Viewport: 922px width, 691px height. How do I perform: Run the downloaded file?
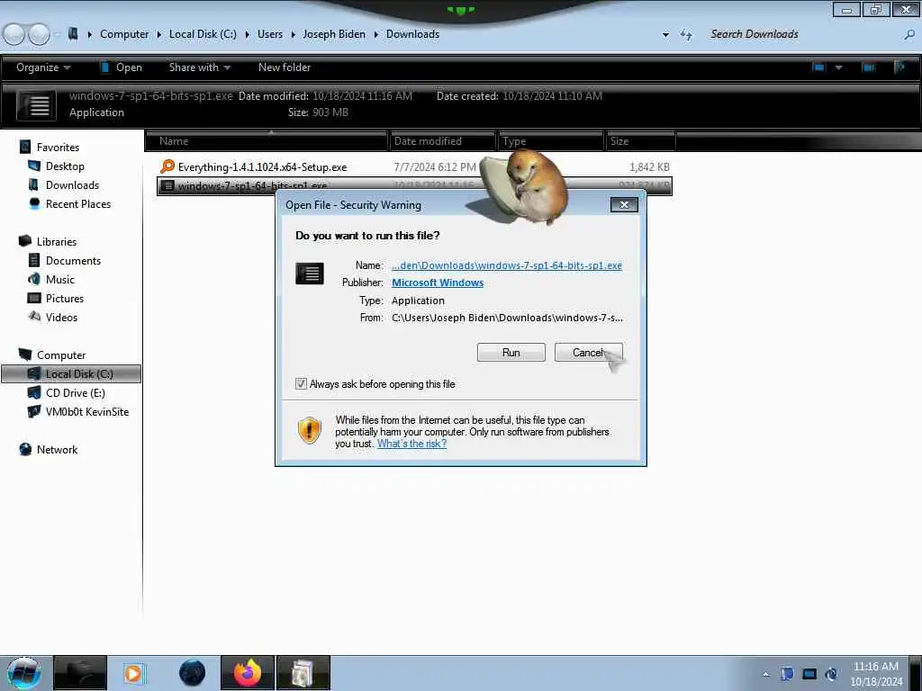511,353
